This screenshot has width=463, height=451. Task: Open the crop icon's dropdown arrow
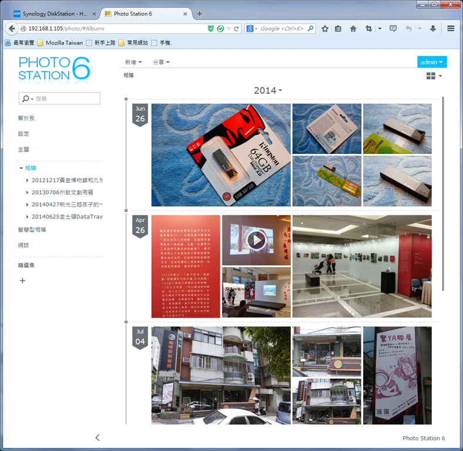[380, 29]
